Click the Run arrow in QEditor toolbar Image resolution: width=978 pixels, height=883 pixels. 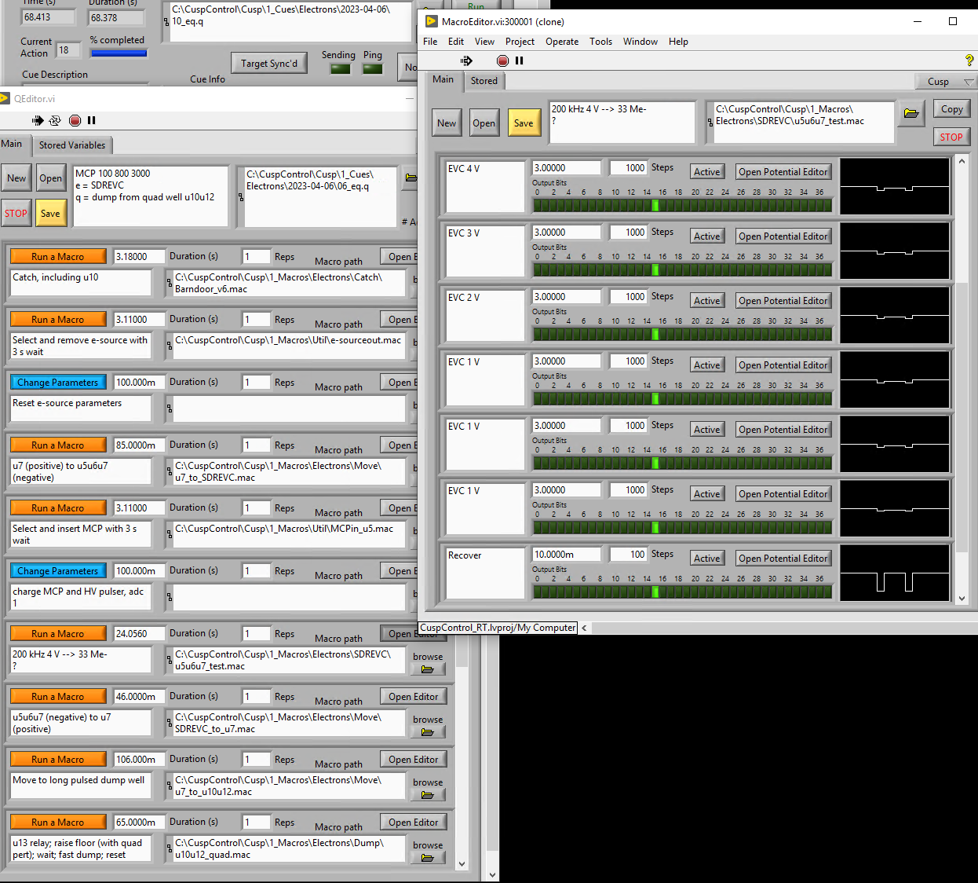37,120
